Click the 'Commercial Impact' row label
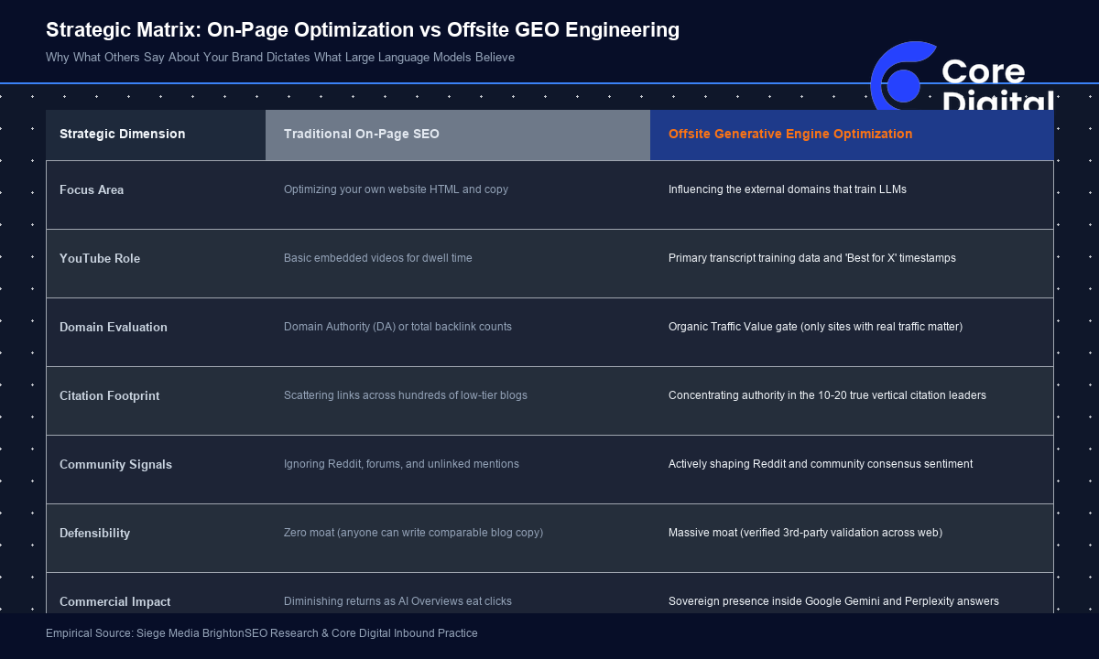Viewport: 1099px width, 659px height. pos(114,602)
